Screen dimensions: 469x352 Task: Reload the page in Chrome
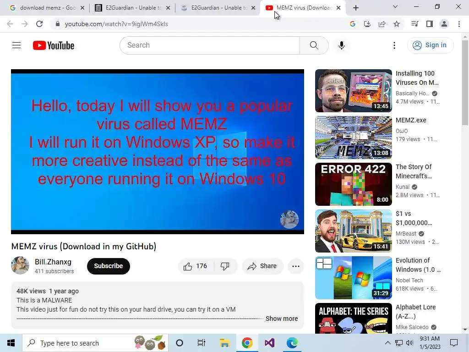[x=39, y=24]
